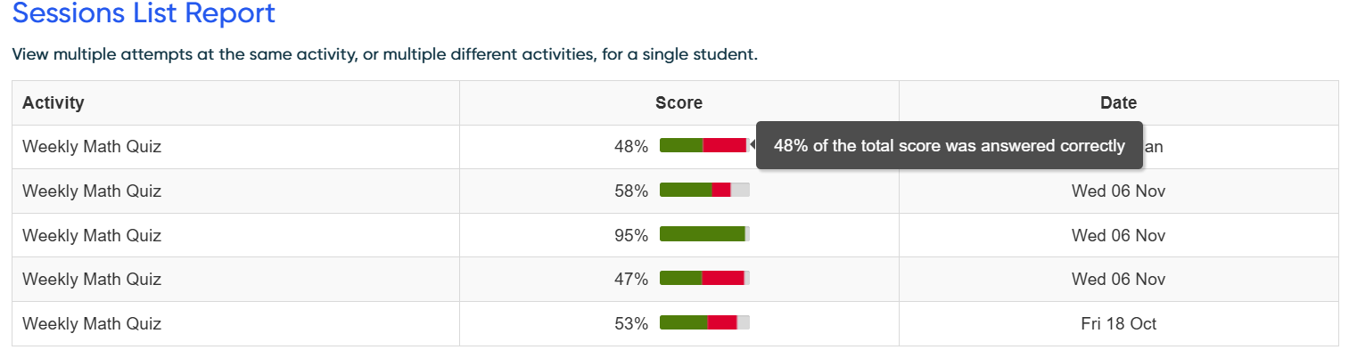Click the Sessions List Report heading

coord(144,14)
